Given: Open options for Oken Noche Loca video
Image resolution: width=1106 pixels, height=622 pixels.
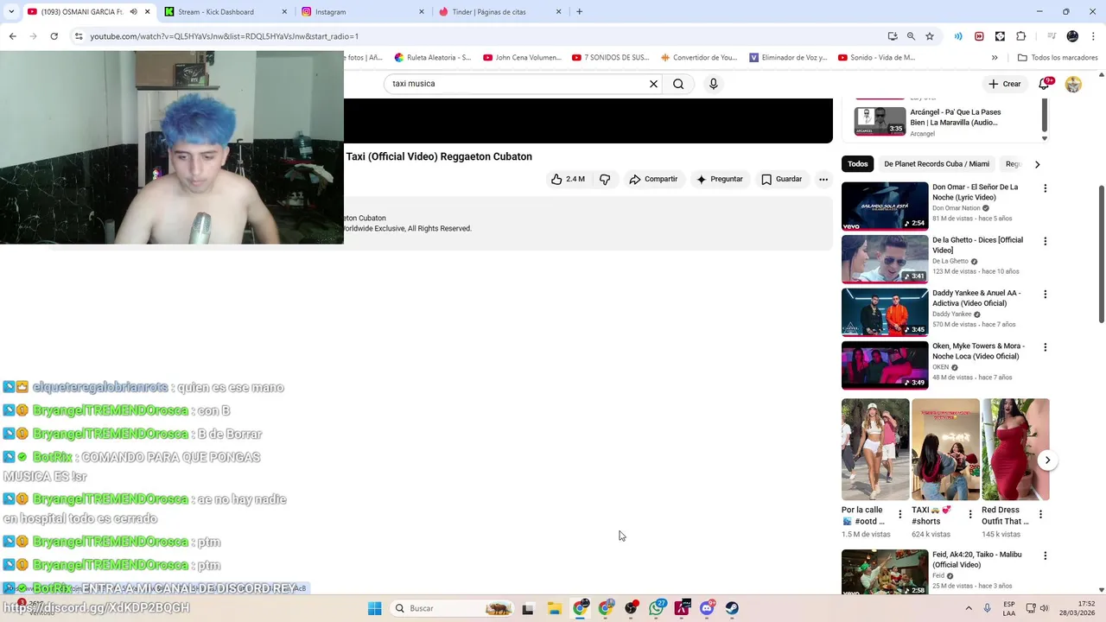Looking at the screenshot, I should (1045, 347).
